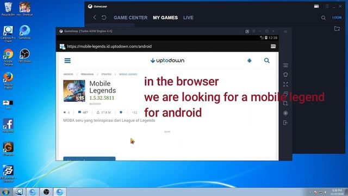Screen dimensions: 348x196
Task: Switch to GAME CENTER tab in Gameloop
Action: click(x=130, y=17)
